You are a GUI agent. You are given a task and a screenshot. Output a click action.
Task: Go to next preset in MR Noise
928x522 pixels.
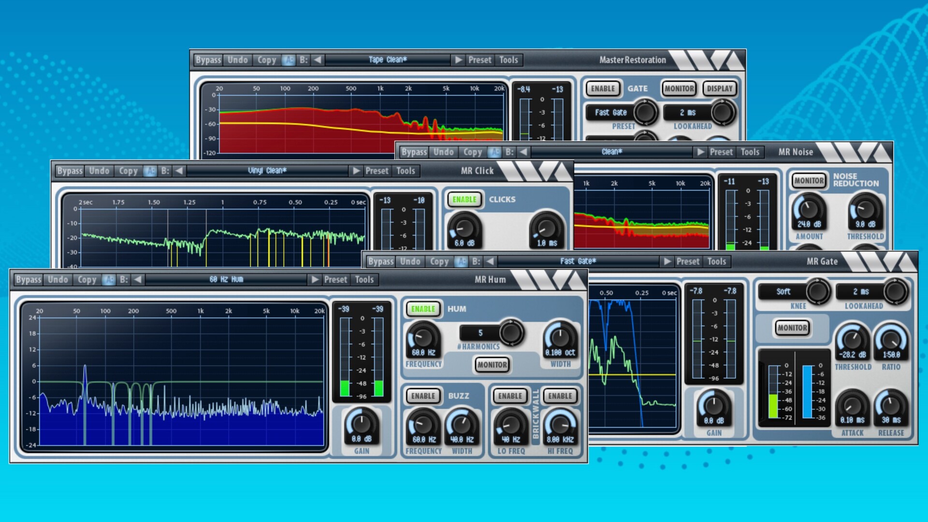pyautogui.click(x=700, y=152)
